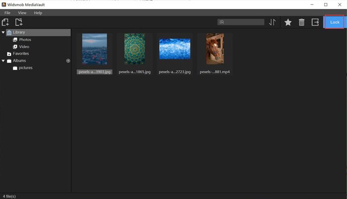Viewport: 347px width, 199px height.
Task: Select the blue water thumbnail
Action: pyautogui.click(x=174, y=49)
